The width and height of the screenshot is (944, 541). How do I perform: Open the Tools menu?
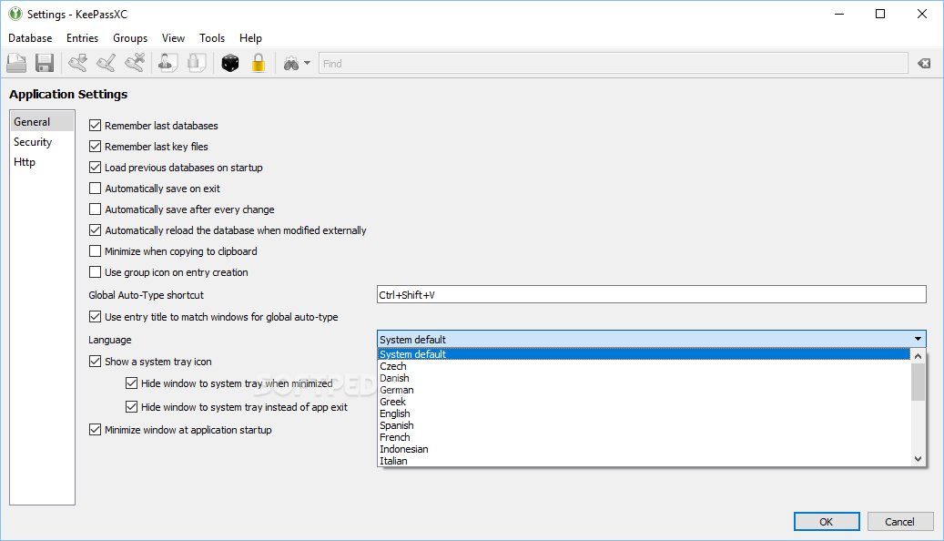pos(212,38)
